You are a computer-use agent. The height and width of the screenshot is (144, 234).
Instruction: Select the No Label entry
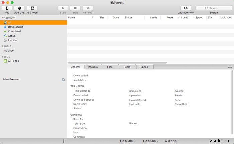(9, 51)
